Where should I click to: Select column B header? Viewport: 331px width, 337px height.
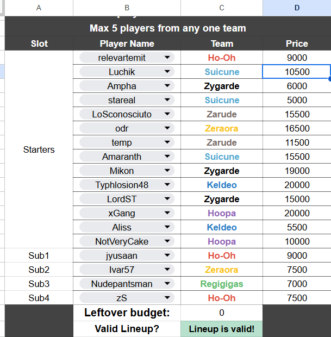click(127, 8)
